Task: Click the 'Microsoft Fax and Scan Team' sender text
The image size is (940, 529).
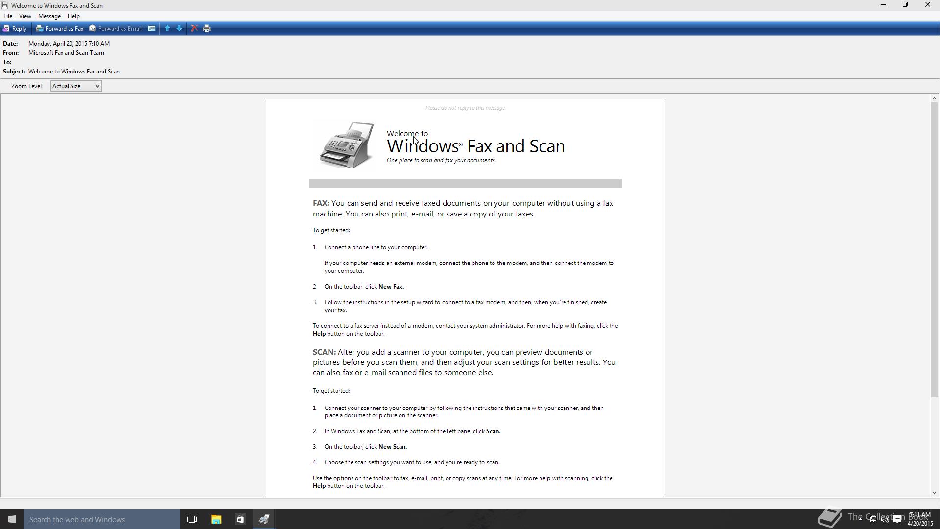Action: (x=66, y=53)
